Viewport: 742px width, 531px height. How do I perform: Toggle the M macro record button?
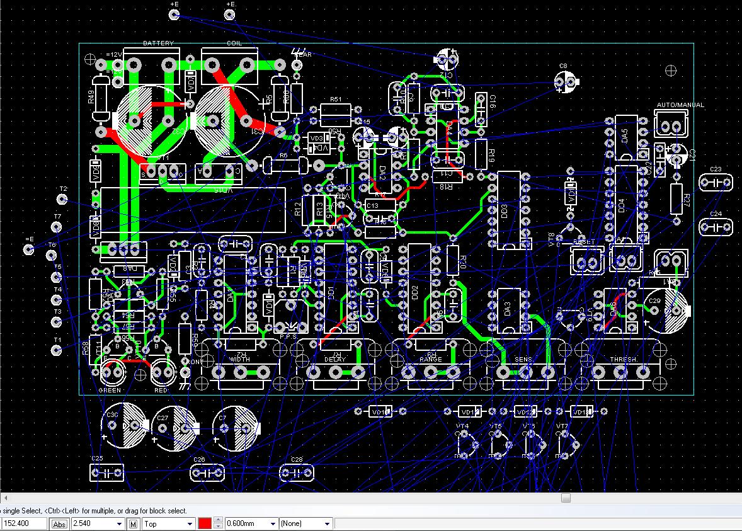point(134,524)
